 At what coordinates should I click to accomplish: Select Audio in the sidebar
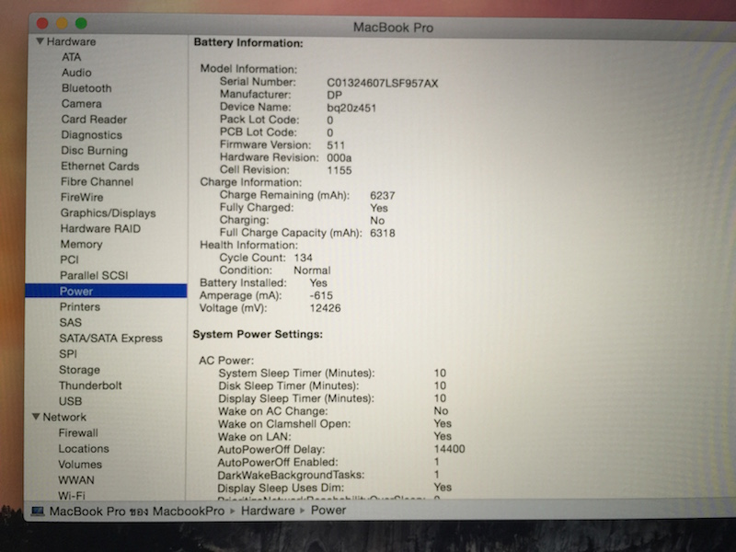76,73
